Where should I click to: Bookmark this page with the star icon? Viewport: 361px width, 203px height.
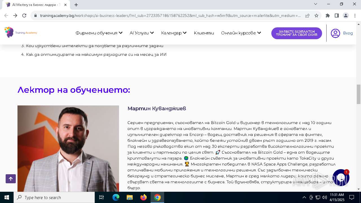point(316,16)
